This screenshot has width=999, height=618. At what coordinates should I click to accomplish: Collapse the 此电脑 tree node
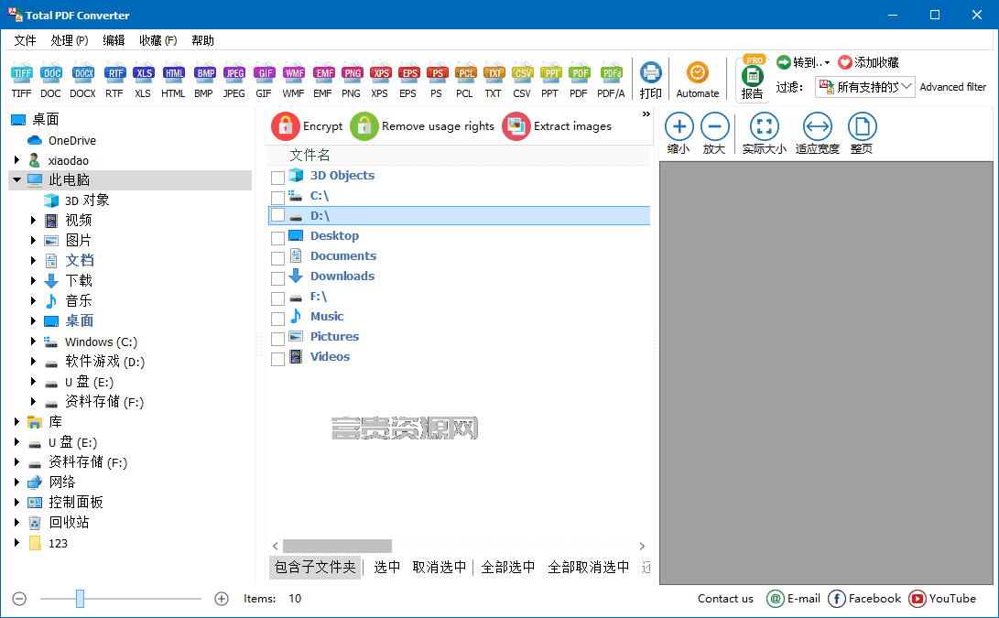16,179
